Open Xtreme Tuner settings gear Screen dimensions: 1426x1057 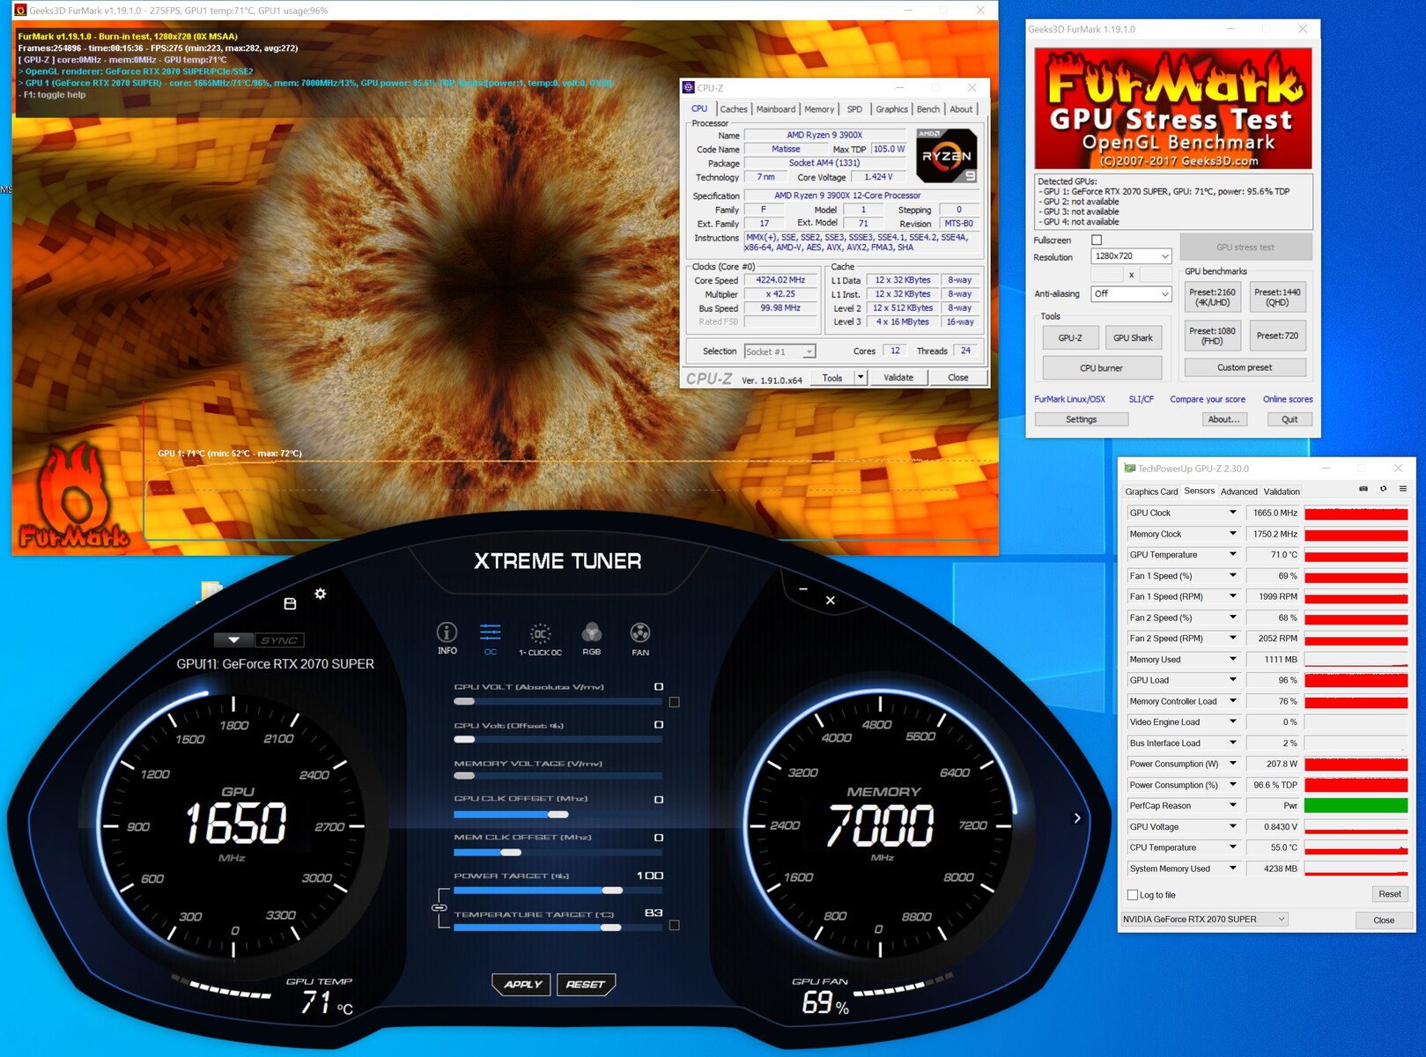click(x=321, y=594)
